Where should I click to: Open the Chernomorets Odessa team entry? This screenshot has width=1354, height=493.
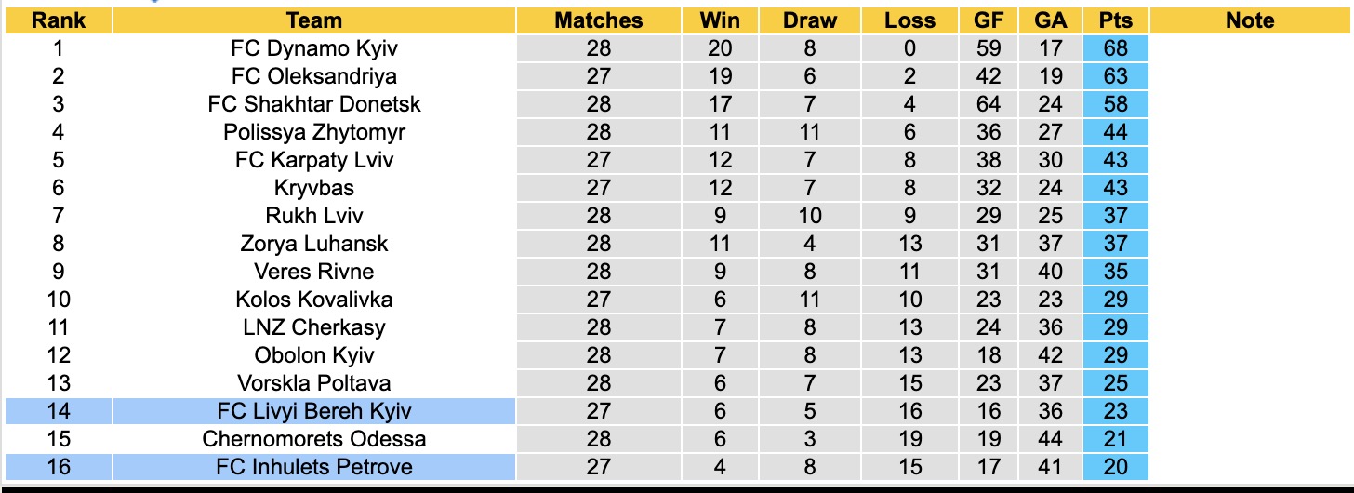[x=314, y=439]
